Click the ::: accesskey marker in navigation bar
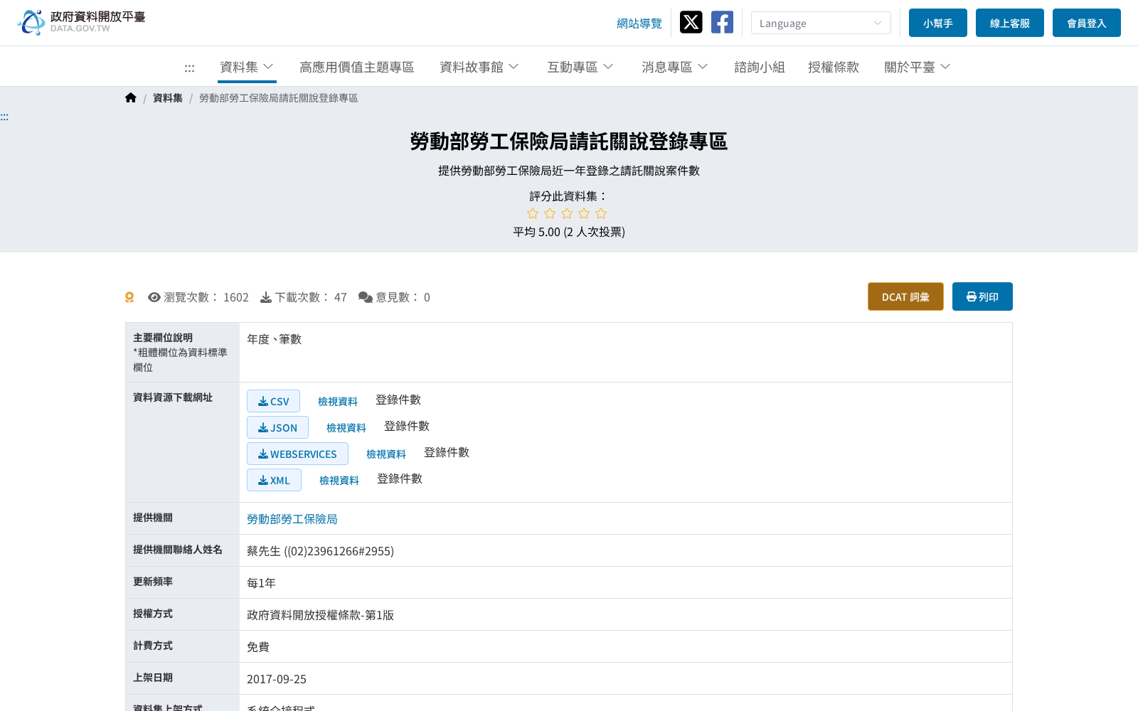The image size is (1138, 711). (189, 68)
